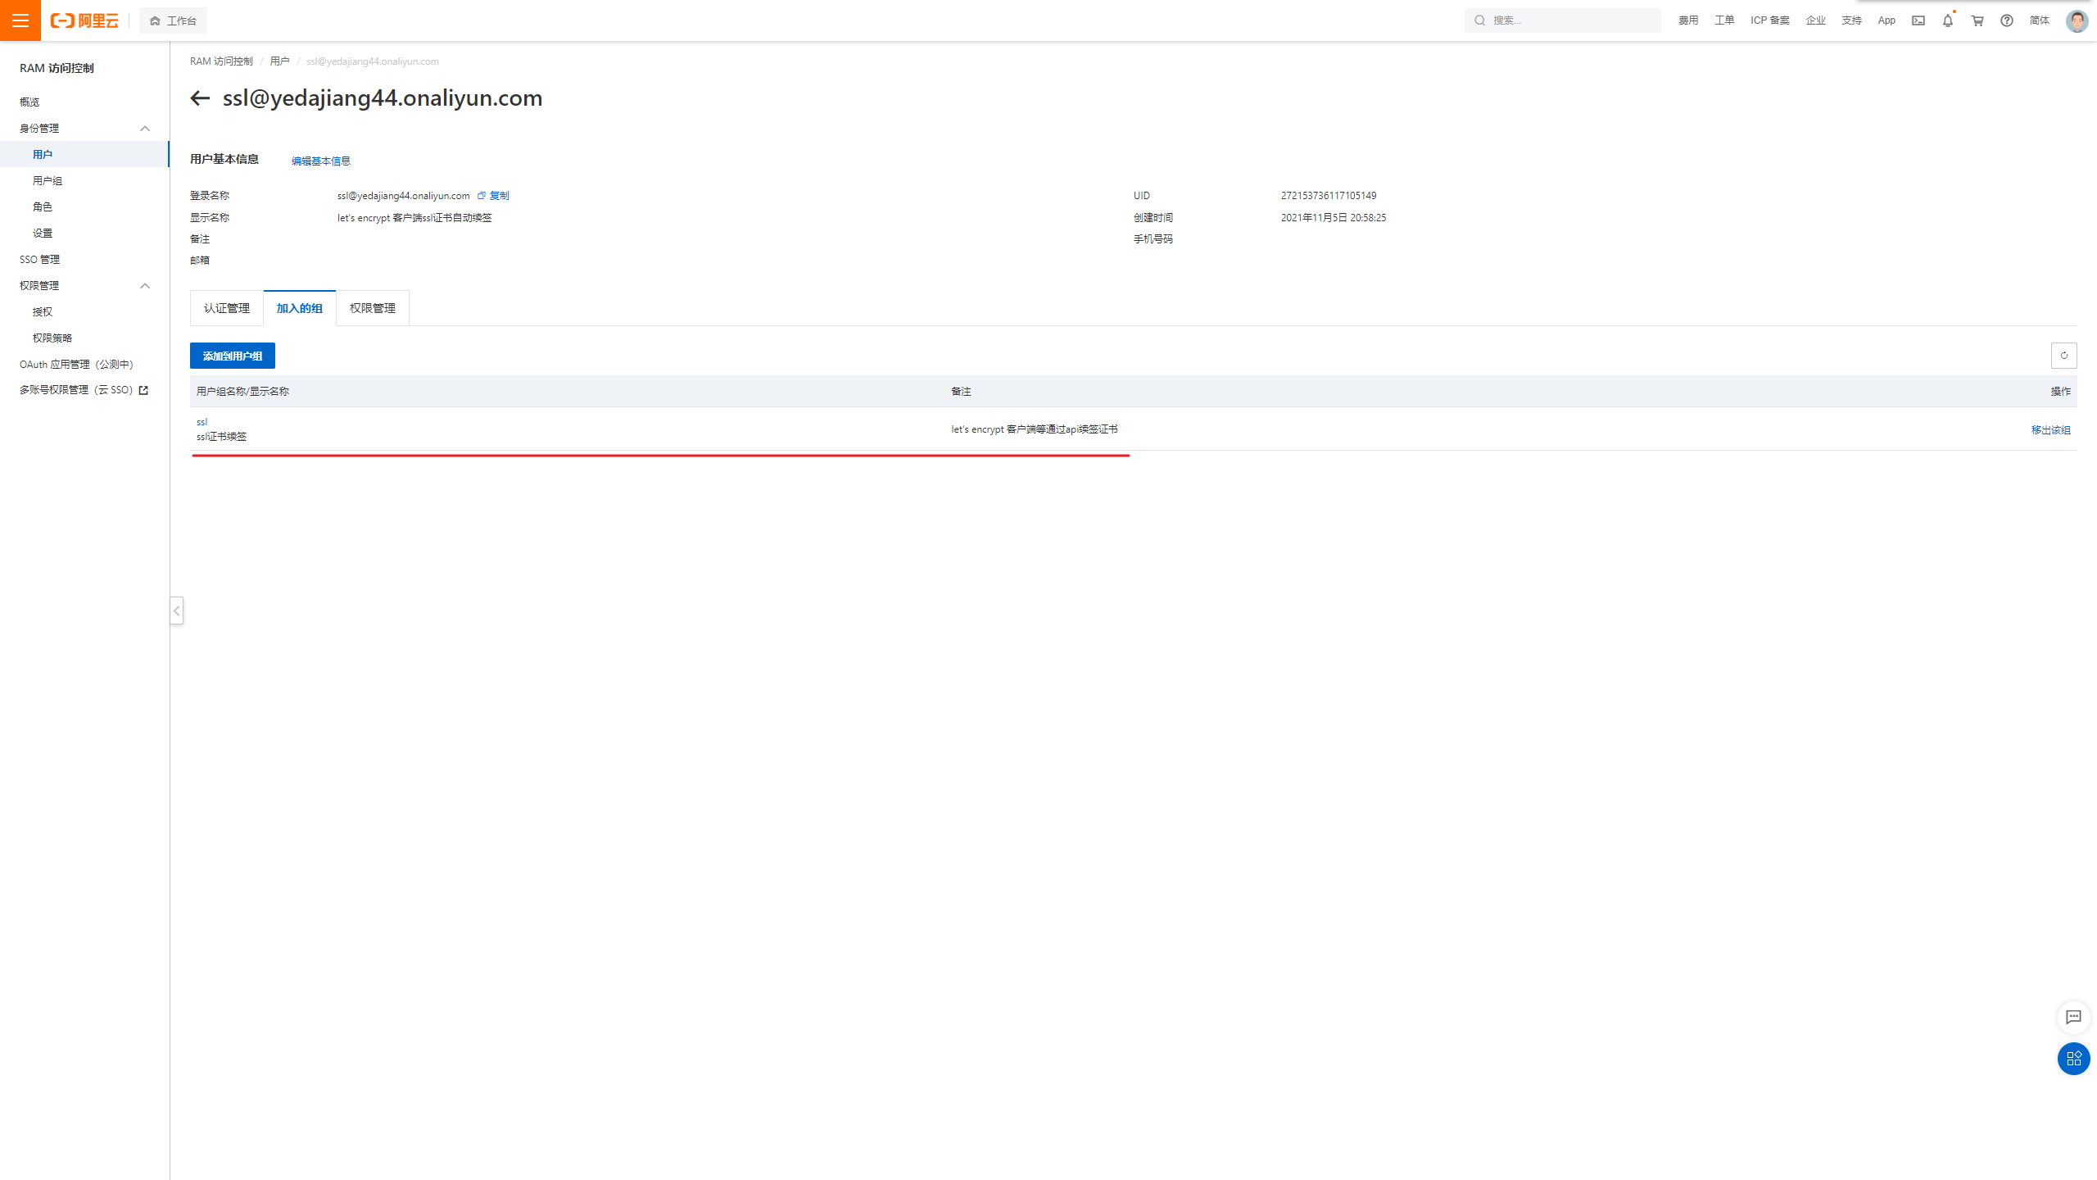Open the Cloud Shell terminal icon
The height and width of the screenshot is (1180, 2097).
tap(1918, 20)
